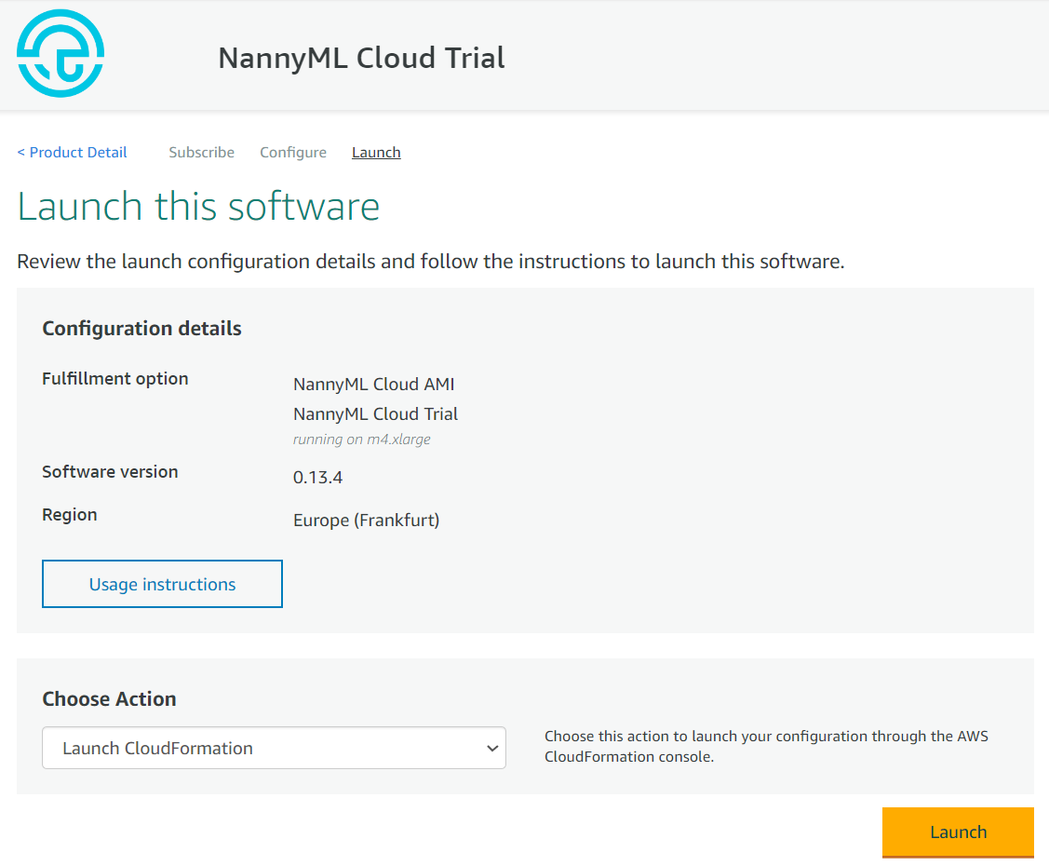This screenshot has width=1049, height=866.
Task: Switch to the Configure step
Action: tap(293, 153)
